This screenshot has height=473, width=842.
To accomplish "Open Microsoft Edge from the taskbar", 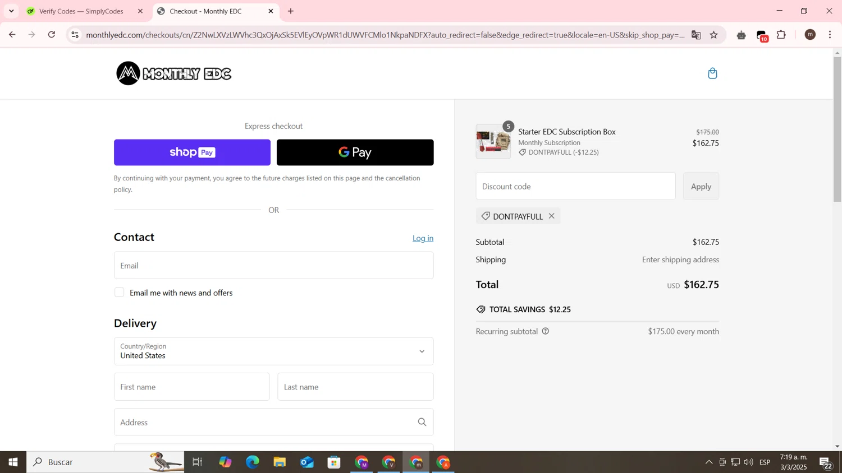I will (x=253, y=462).
